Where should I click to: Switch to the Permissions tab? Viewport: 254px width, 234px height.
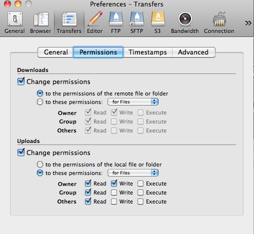click(x=98, y=52)
